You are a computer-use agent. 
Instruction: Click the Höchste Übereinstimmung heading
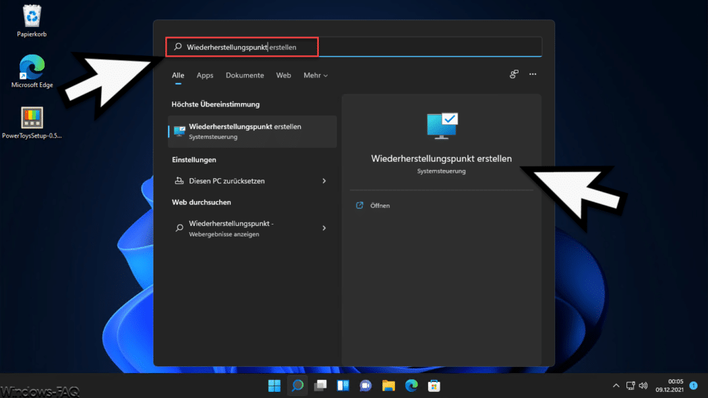pos(216,104)
